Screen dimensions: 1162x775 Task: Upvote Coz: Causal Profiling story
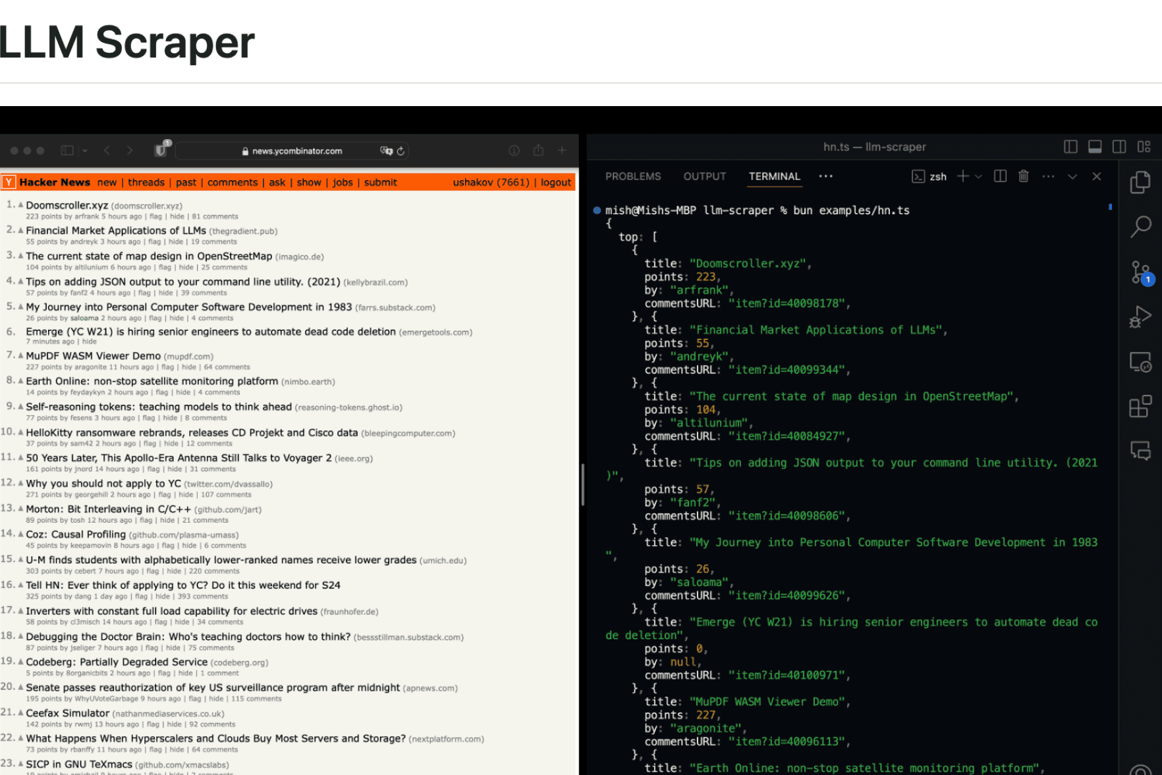tap(20, 534)
